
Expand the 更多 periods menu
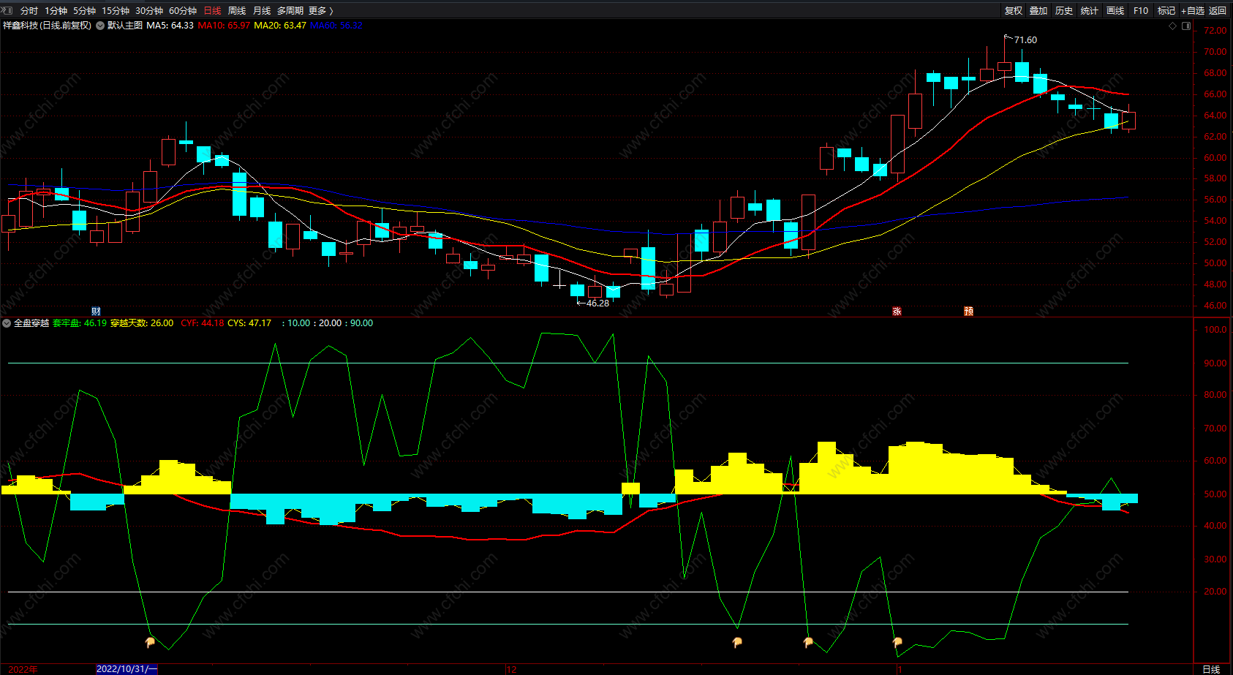click(320, 11)
